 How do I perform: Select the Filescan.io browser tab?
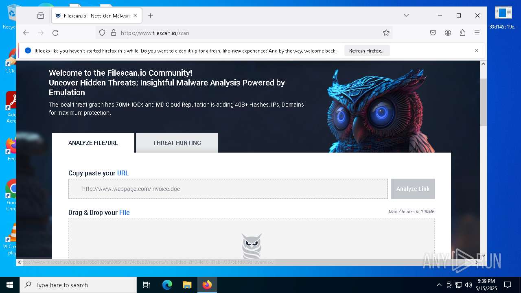coord(96,16)
